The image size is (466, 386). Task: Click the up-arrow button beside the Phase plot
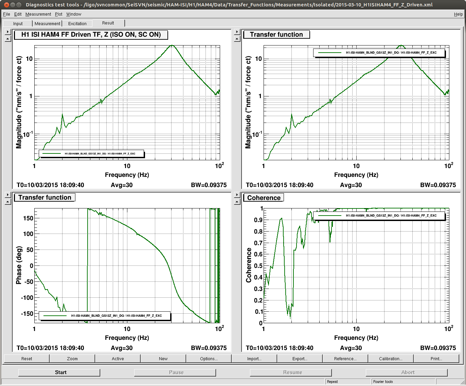(8, 202)
